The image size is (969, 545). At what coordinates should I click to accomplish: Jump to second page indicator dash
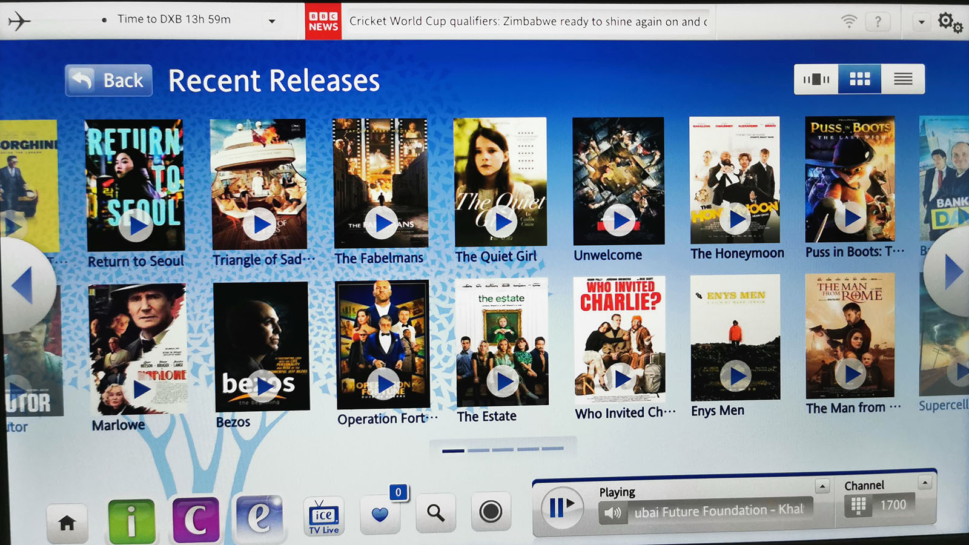[x=478, y=450]
